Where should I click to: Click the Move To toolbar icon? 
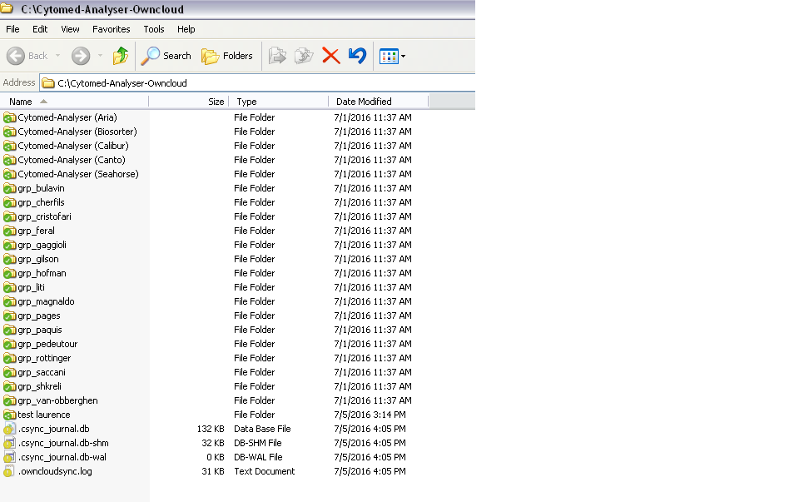(x=277, y=56)
